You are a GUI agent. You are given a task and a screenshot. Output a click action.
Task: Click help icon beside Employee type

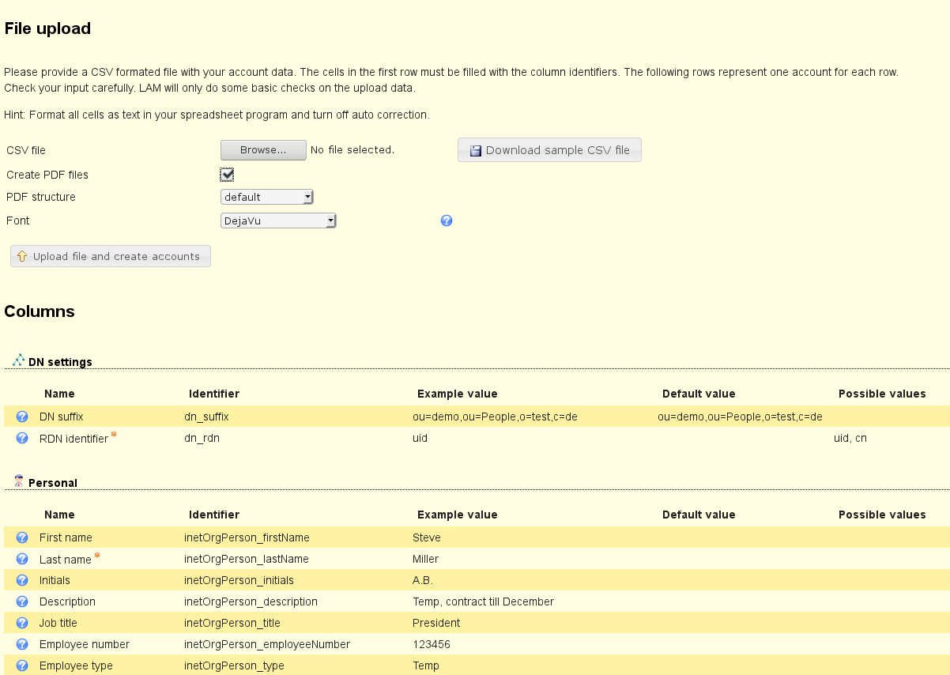[22, 666]
